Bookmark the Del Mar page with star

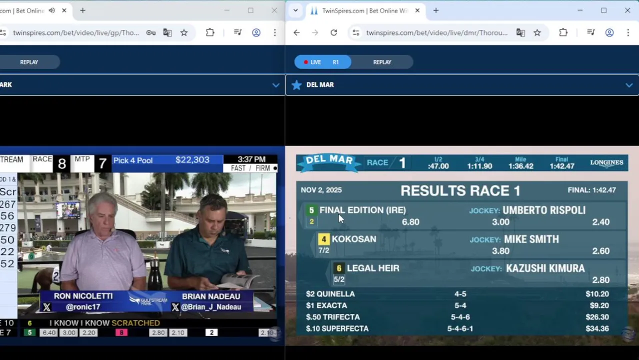537,32
